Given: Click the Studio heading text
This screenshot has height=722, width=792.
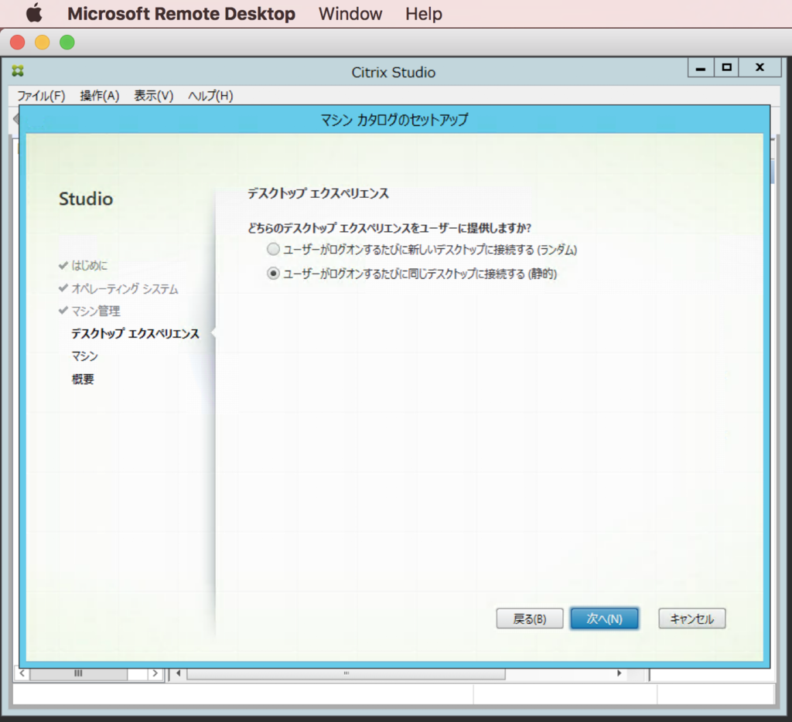Looking at the screenshot, I should [86, 199].
